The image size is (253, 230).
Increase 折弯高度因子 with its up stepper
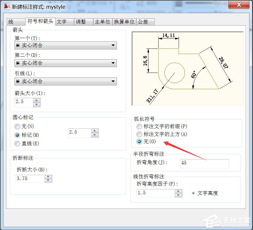pos(179,191)
